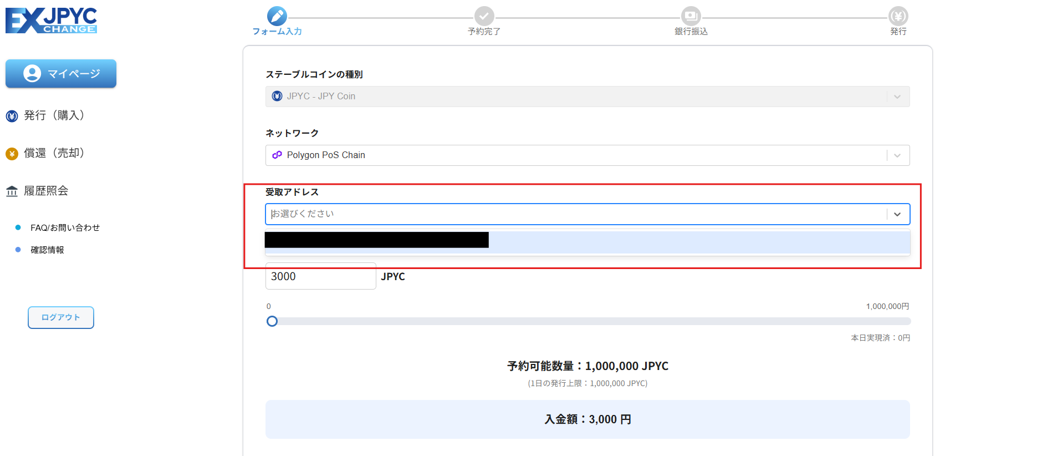Click the ステーブルコインの種別 label
Screen dimensions: 1037x456
[x=314, y=74]
